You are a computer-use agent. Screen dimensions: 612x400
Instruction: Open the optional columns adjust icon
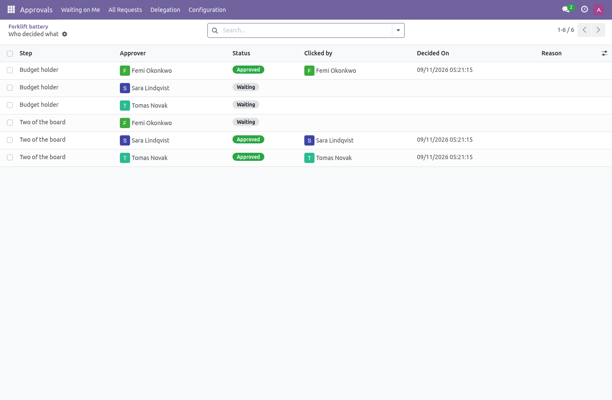(604, 53)
